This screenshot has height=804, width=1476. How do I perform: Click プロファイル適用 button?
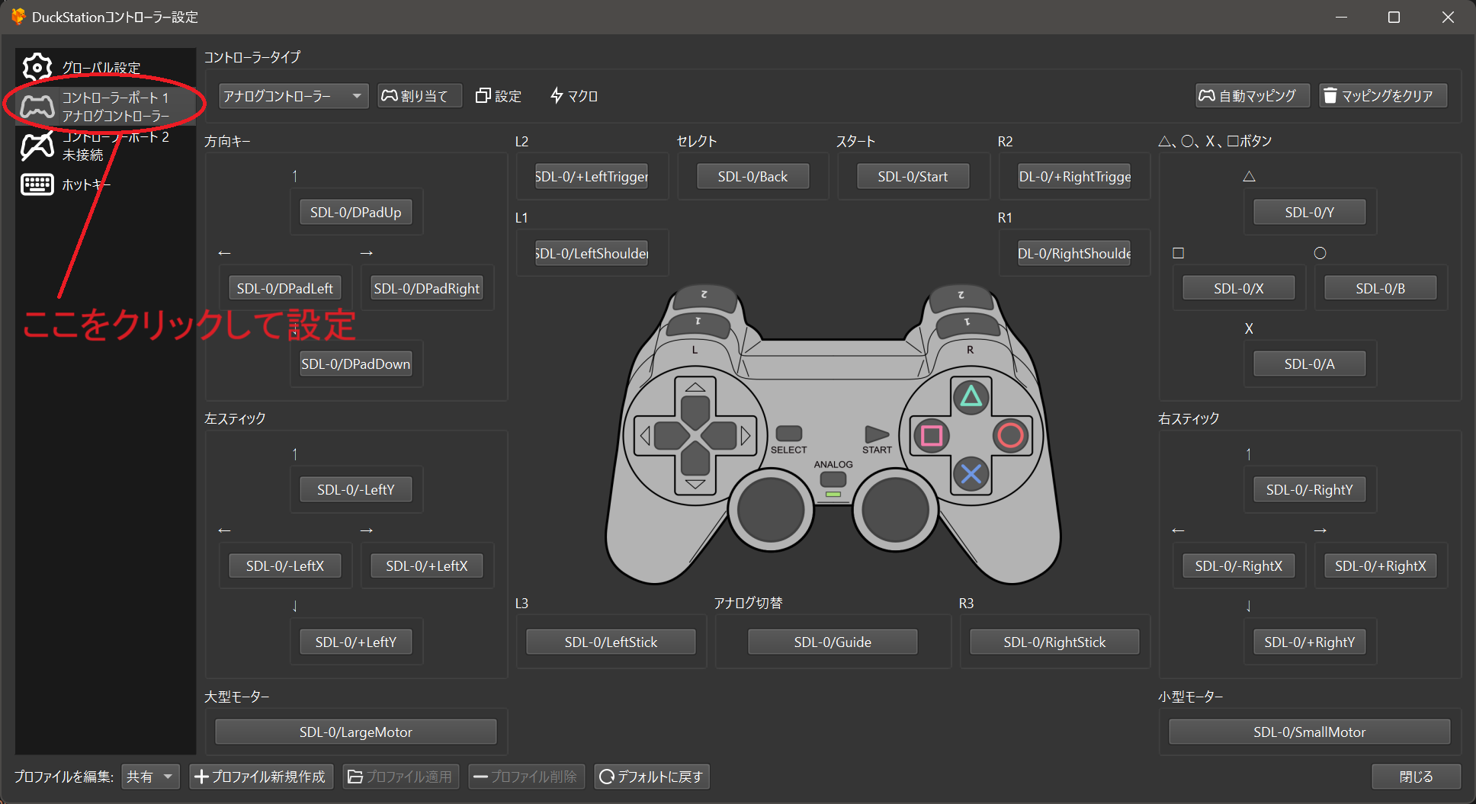point(401,777)
